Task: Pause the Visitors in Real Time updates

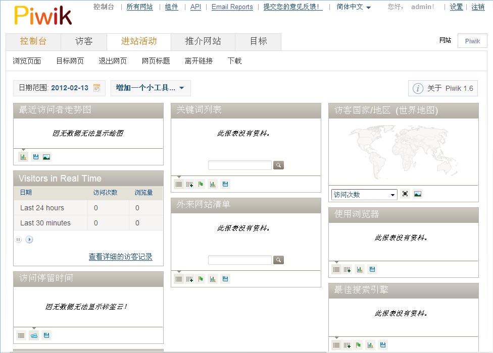Action: pyautogui.click(x=19, y=240)
